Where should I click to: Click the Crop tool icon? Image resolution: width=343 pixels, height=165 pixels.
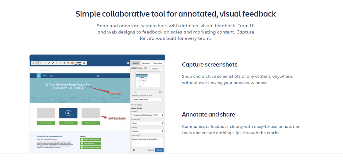pos(68,63)
